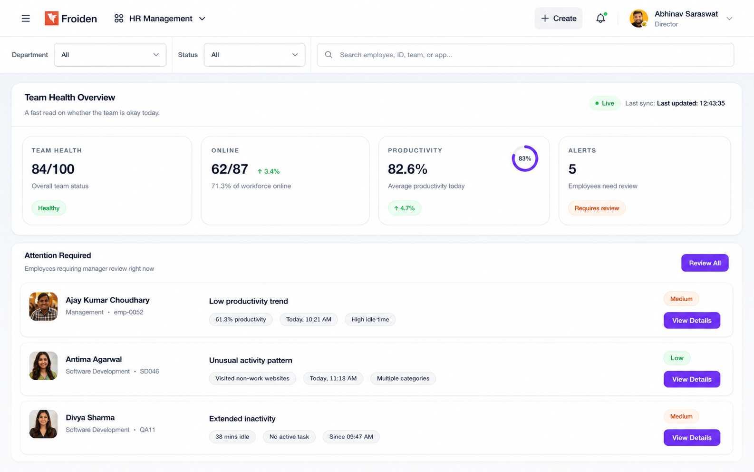Focus the employee search field
The width and height of the screenshot is (754, 472).
(x=525, y=55)
